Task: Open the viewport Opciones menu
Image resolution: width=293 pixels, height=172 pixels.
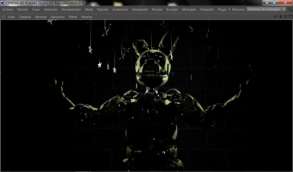Action: coord(58,17)
